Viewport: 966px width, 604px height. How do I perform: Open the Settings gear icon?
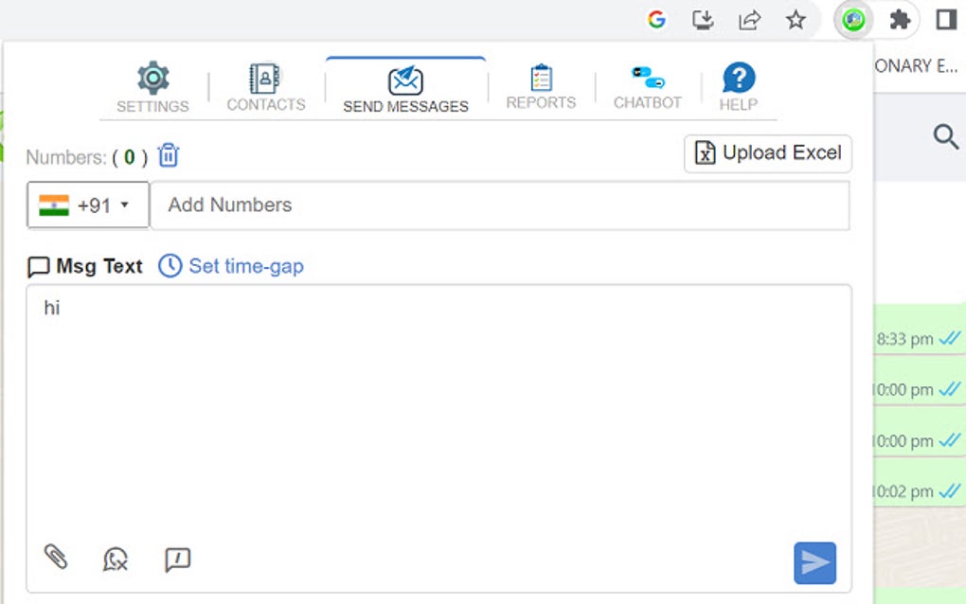(152, 79)
